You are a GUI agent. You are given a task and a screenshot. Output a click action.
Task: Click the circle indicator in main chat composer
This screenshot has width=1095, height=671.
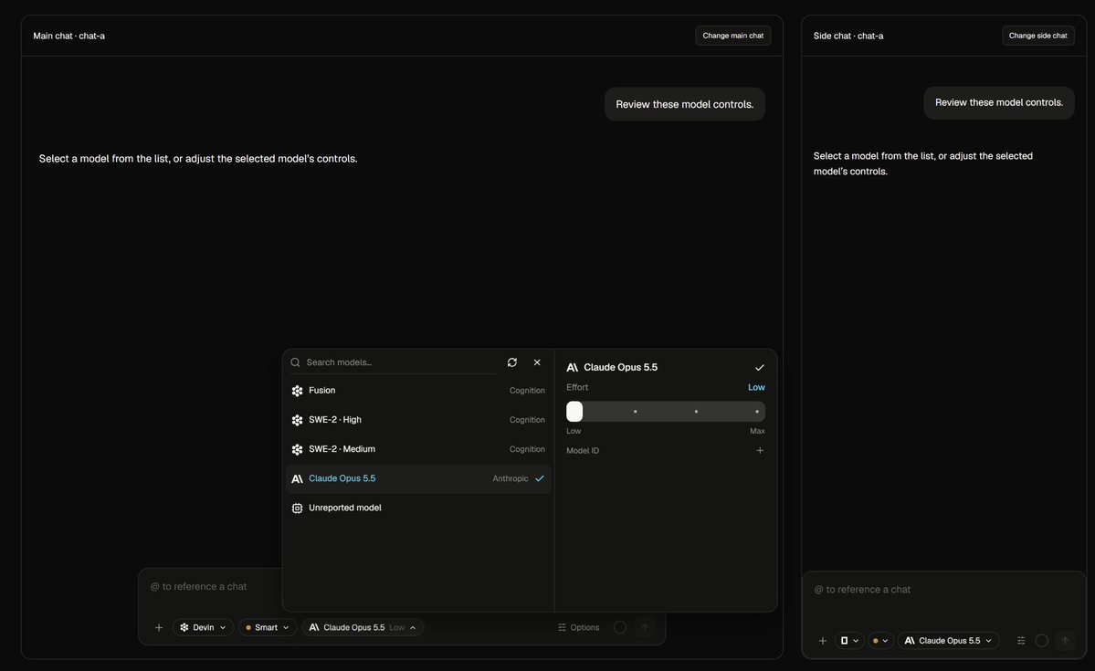[x=619, y=628]
